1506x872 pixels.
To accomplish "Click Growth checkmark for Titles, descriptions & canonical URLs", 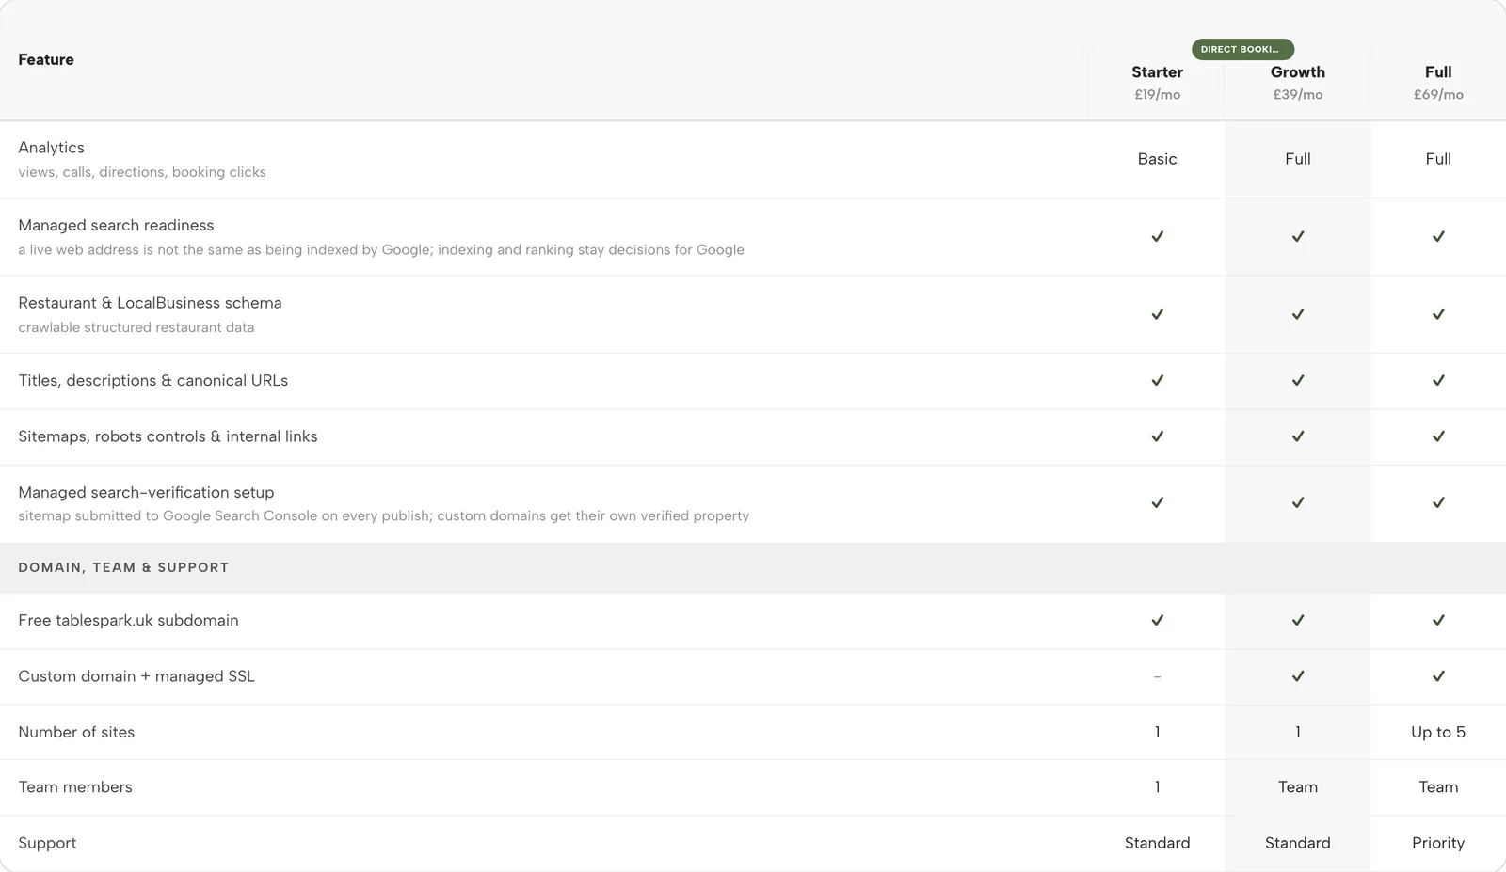I will tap(1297, 381).
